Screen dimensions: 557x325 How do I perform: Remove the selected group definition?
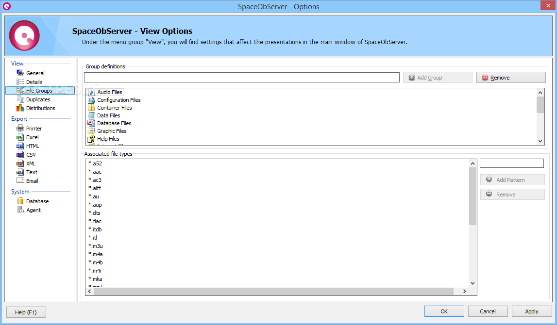pos(511,77)
